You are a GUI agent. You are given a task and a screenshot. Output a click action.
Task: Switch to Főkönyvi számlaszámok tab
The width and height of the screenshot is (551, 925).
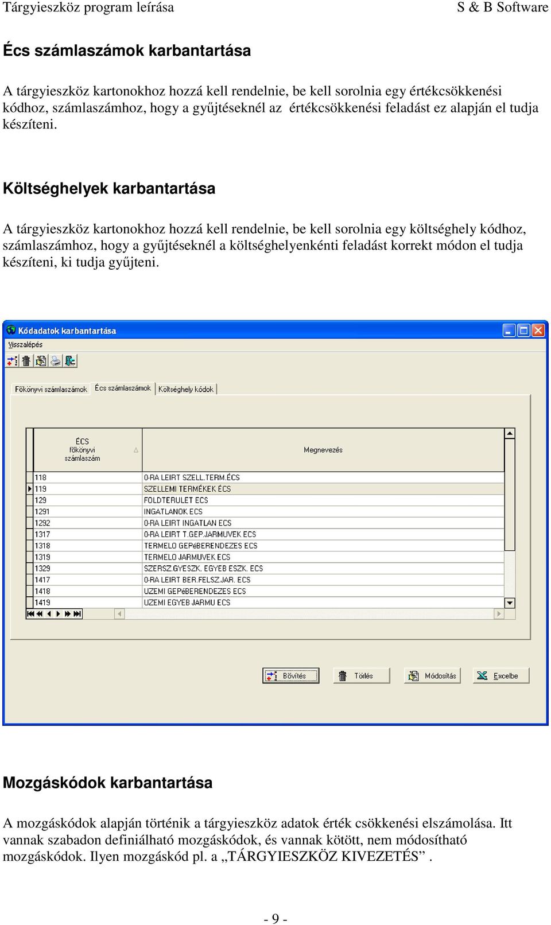[x=51, y=390]
